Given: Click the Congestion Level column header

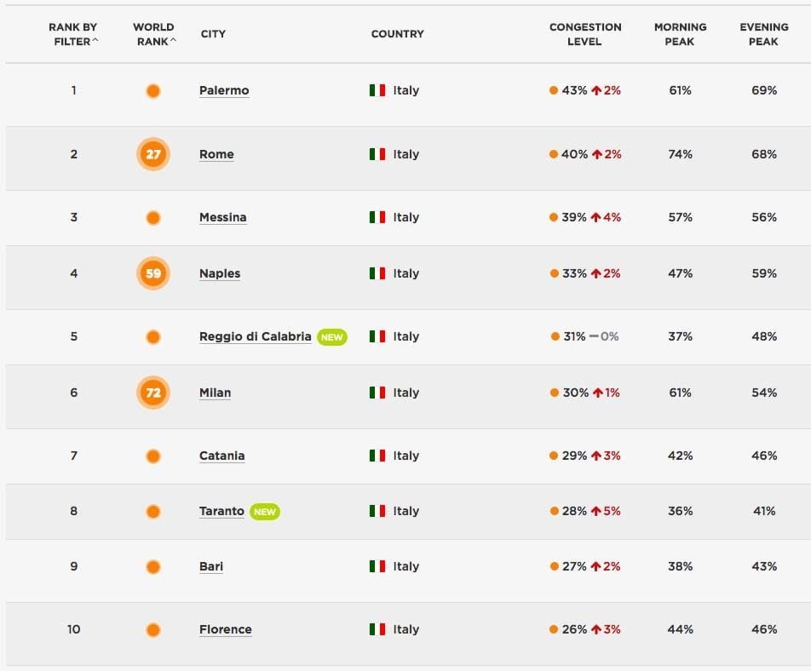Looking at the screenshot, I should (584, 34).
